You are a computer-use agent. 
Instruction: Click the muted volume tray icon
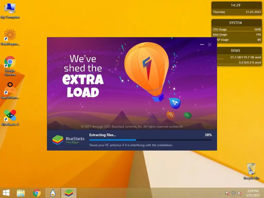point(240,193)
